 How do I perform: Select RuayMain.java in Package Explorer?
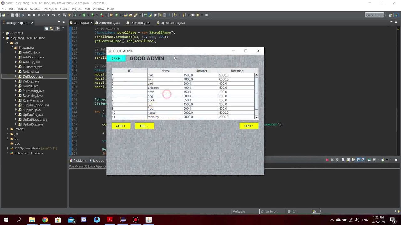point(33,100)
